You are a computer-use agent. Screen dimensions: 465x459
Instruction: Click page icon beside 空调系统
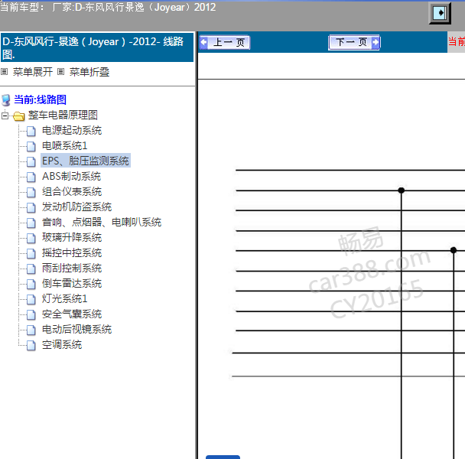click(31, 345)
